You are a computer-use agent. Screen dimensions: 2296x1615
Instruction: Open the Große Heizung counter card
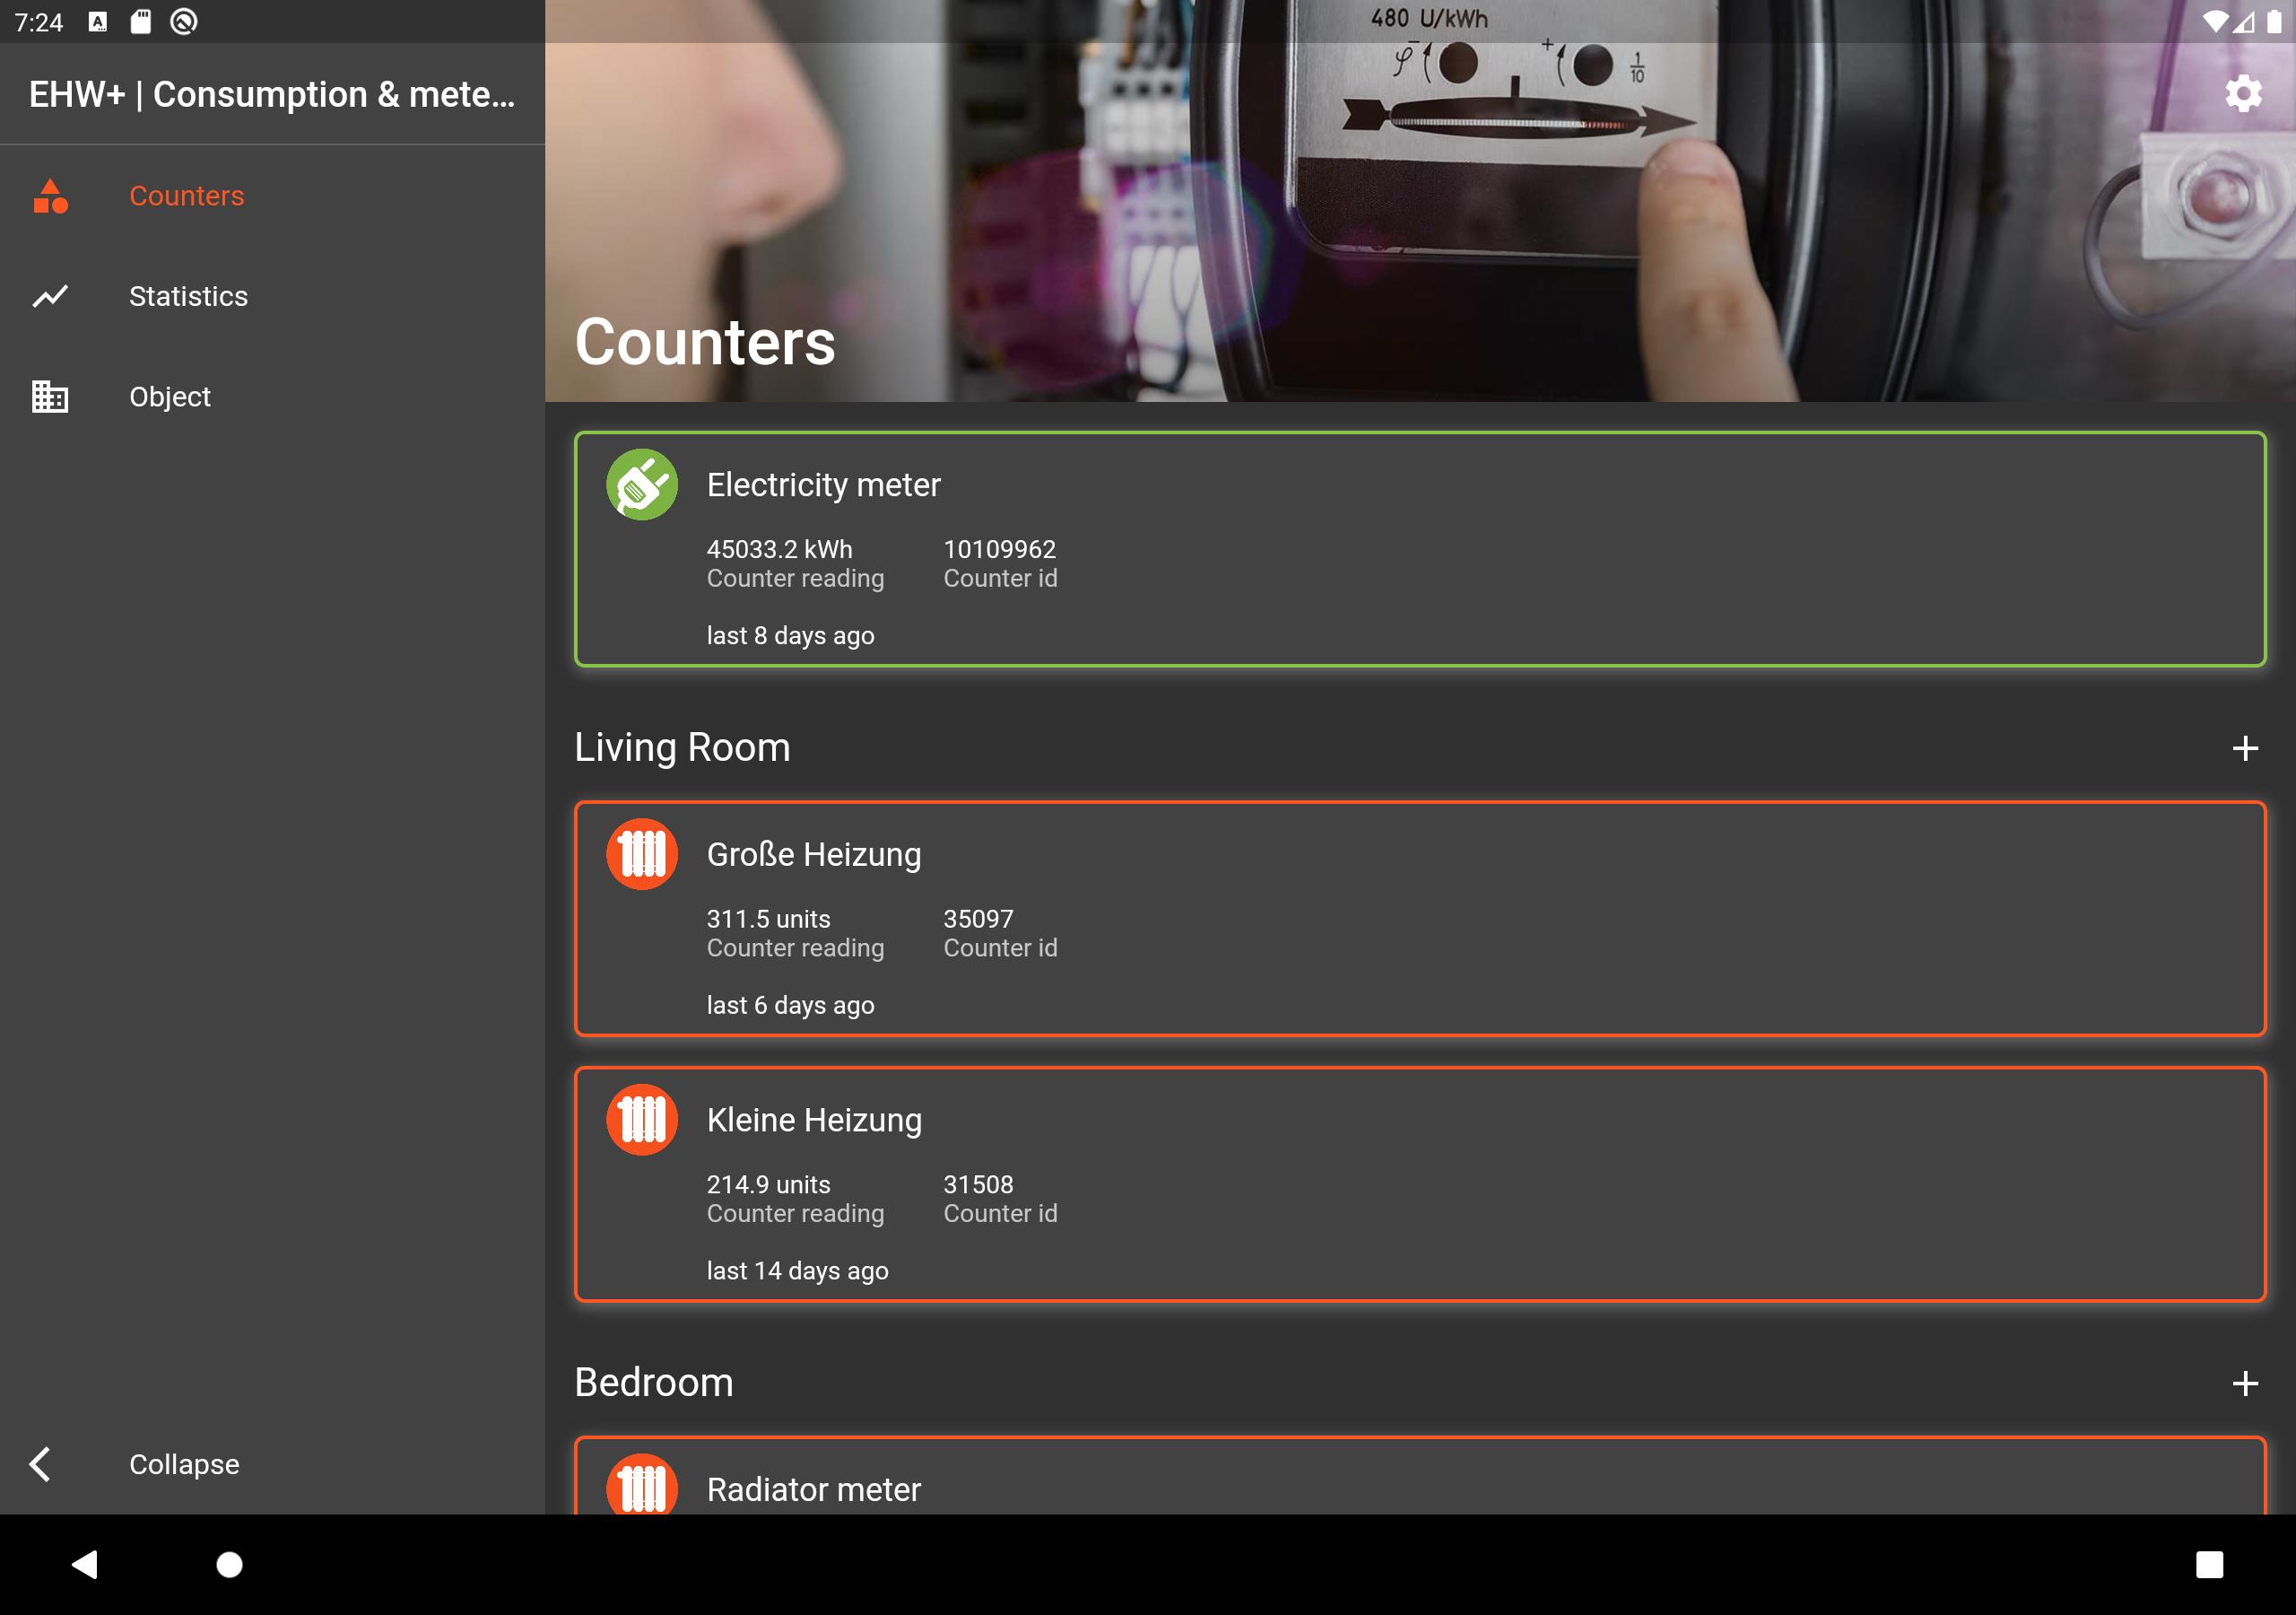pyautogui.click(x=1420, y=919)
